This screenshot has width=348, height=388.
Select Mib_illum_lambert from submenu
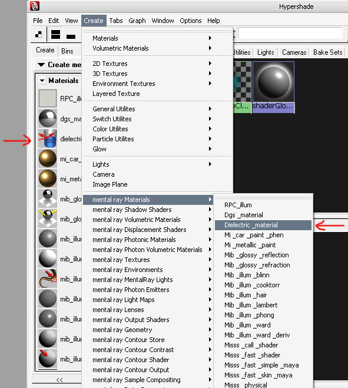(263, 305)
